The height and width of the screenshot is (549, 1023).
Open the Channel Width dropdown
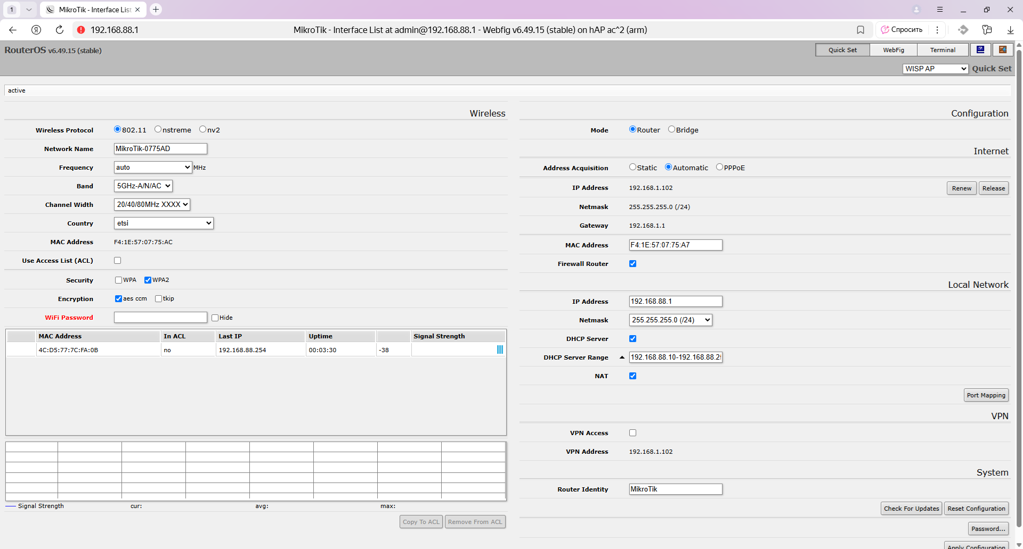click(x=152, y=204)
